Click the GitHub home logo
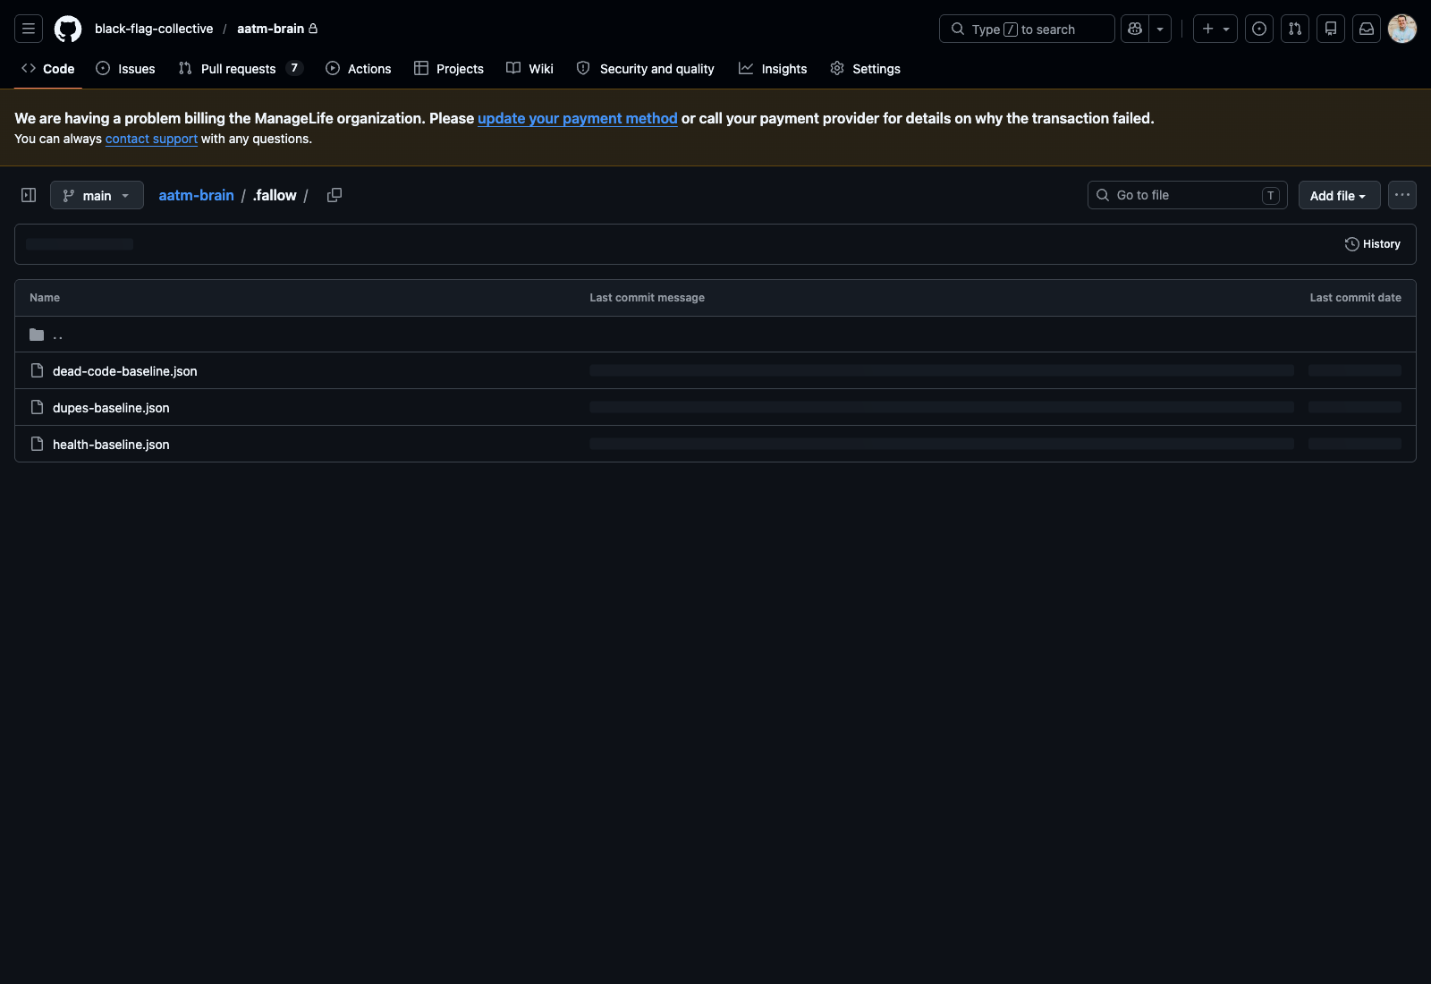Screen dimensions: 1431x984 click(67, 29)
